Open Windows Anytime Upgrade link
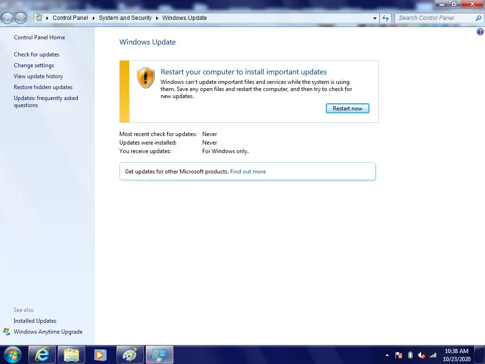The width and height of the screenshot is (485, 364). click(x=48, y=331)
